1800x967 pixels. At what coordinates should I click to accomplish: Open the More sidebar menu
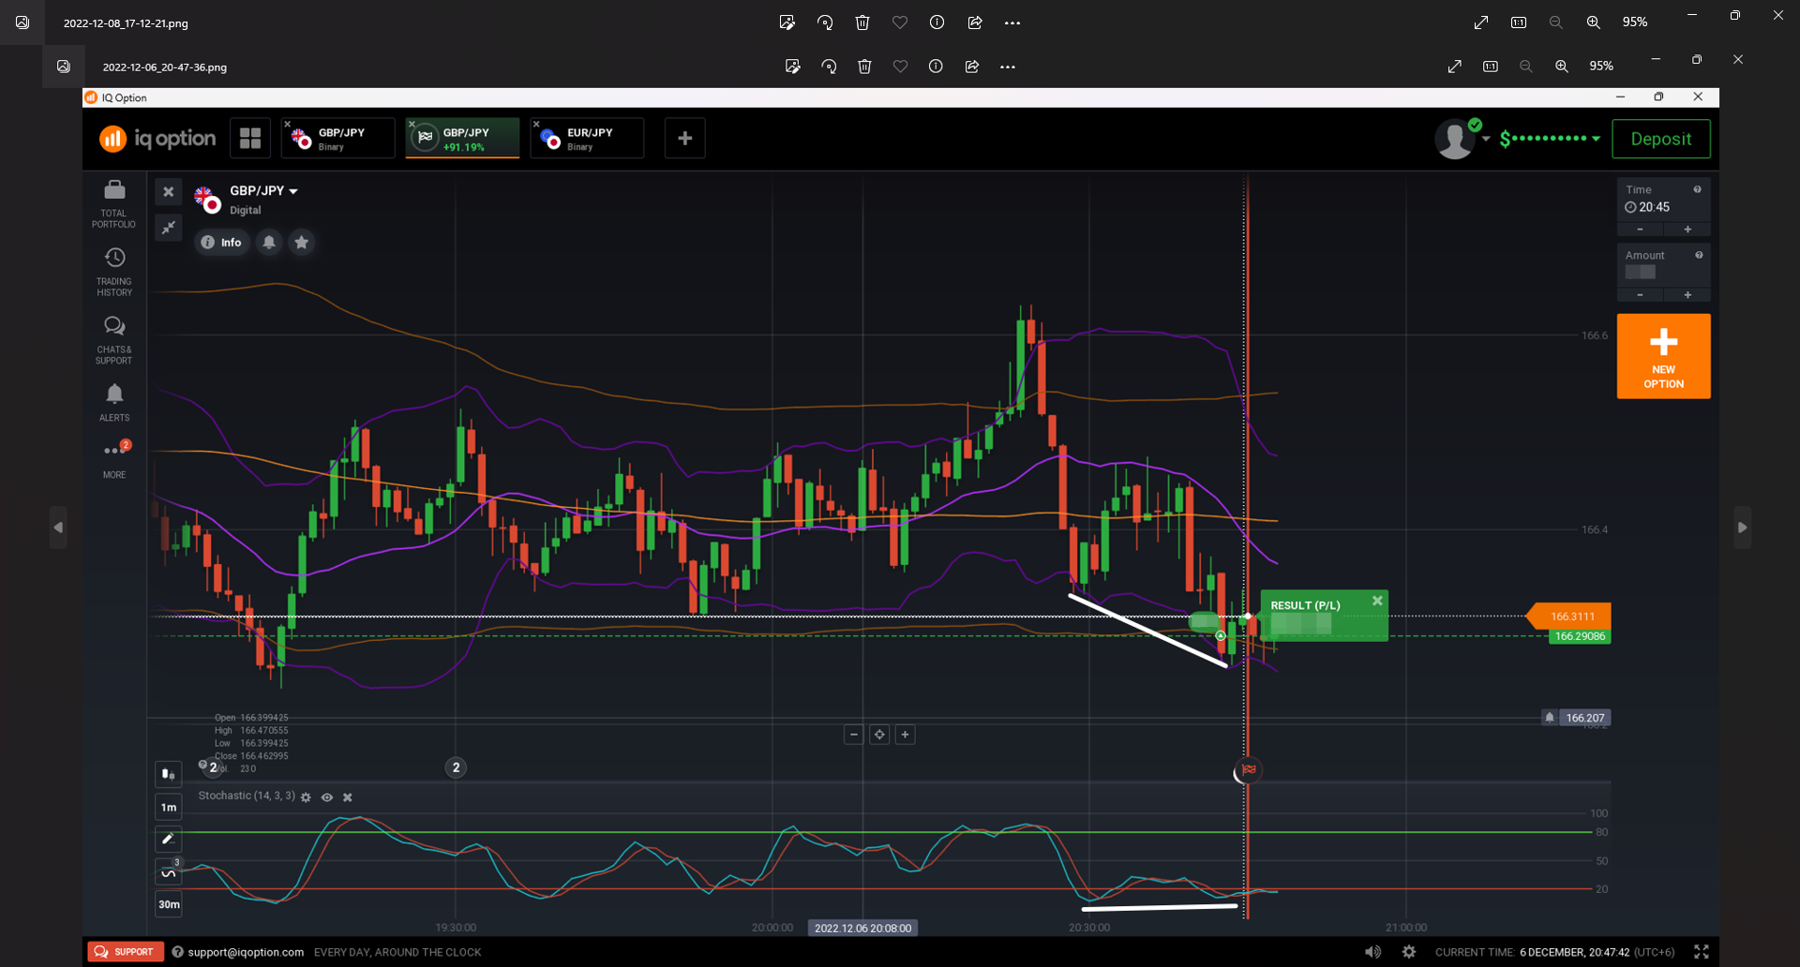tap(114, 459)
